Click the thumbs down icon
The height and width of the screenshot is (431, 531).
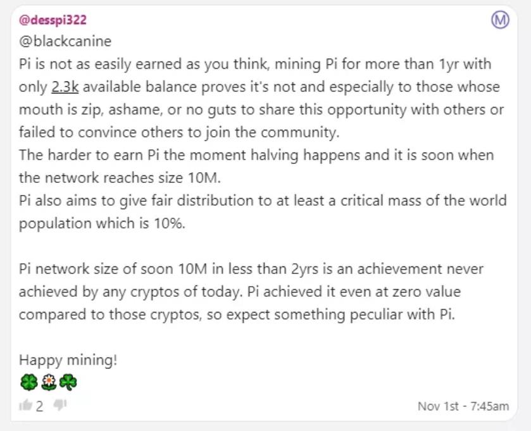60,405
